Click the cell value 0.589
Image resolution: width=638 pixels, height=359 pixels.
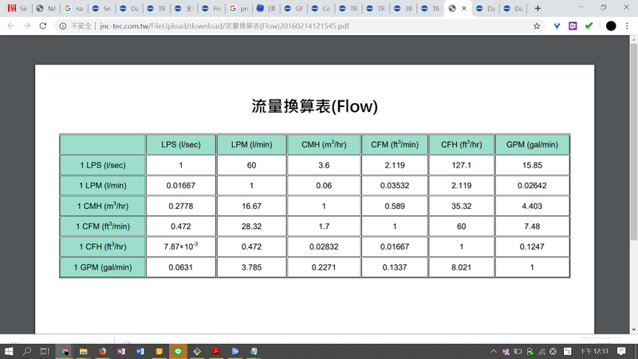395,206
